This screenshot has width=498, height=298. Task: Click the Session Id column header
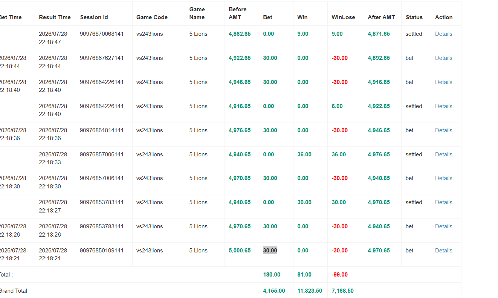[94, 17]
